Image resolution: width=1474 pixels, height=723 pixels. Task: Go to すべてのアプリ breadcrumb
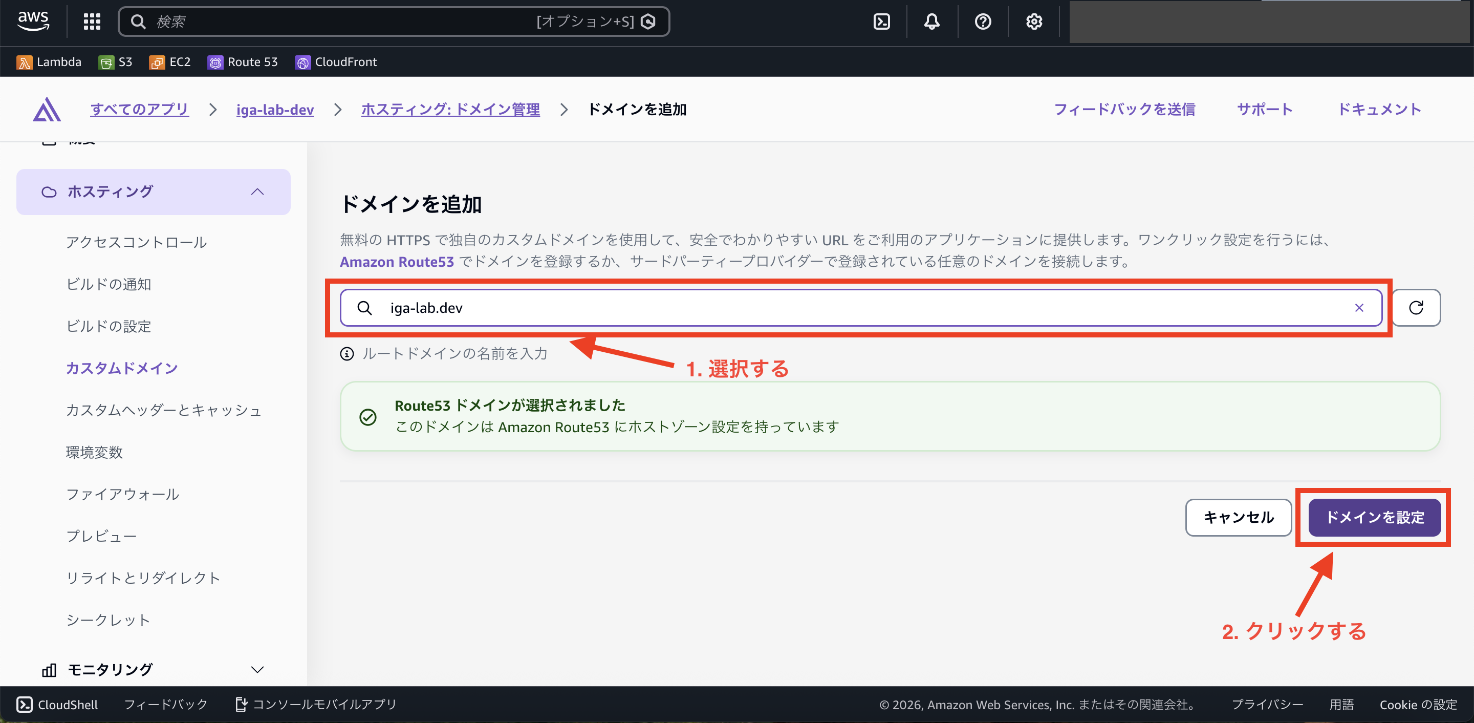tap(140, 110)
